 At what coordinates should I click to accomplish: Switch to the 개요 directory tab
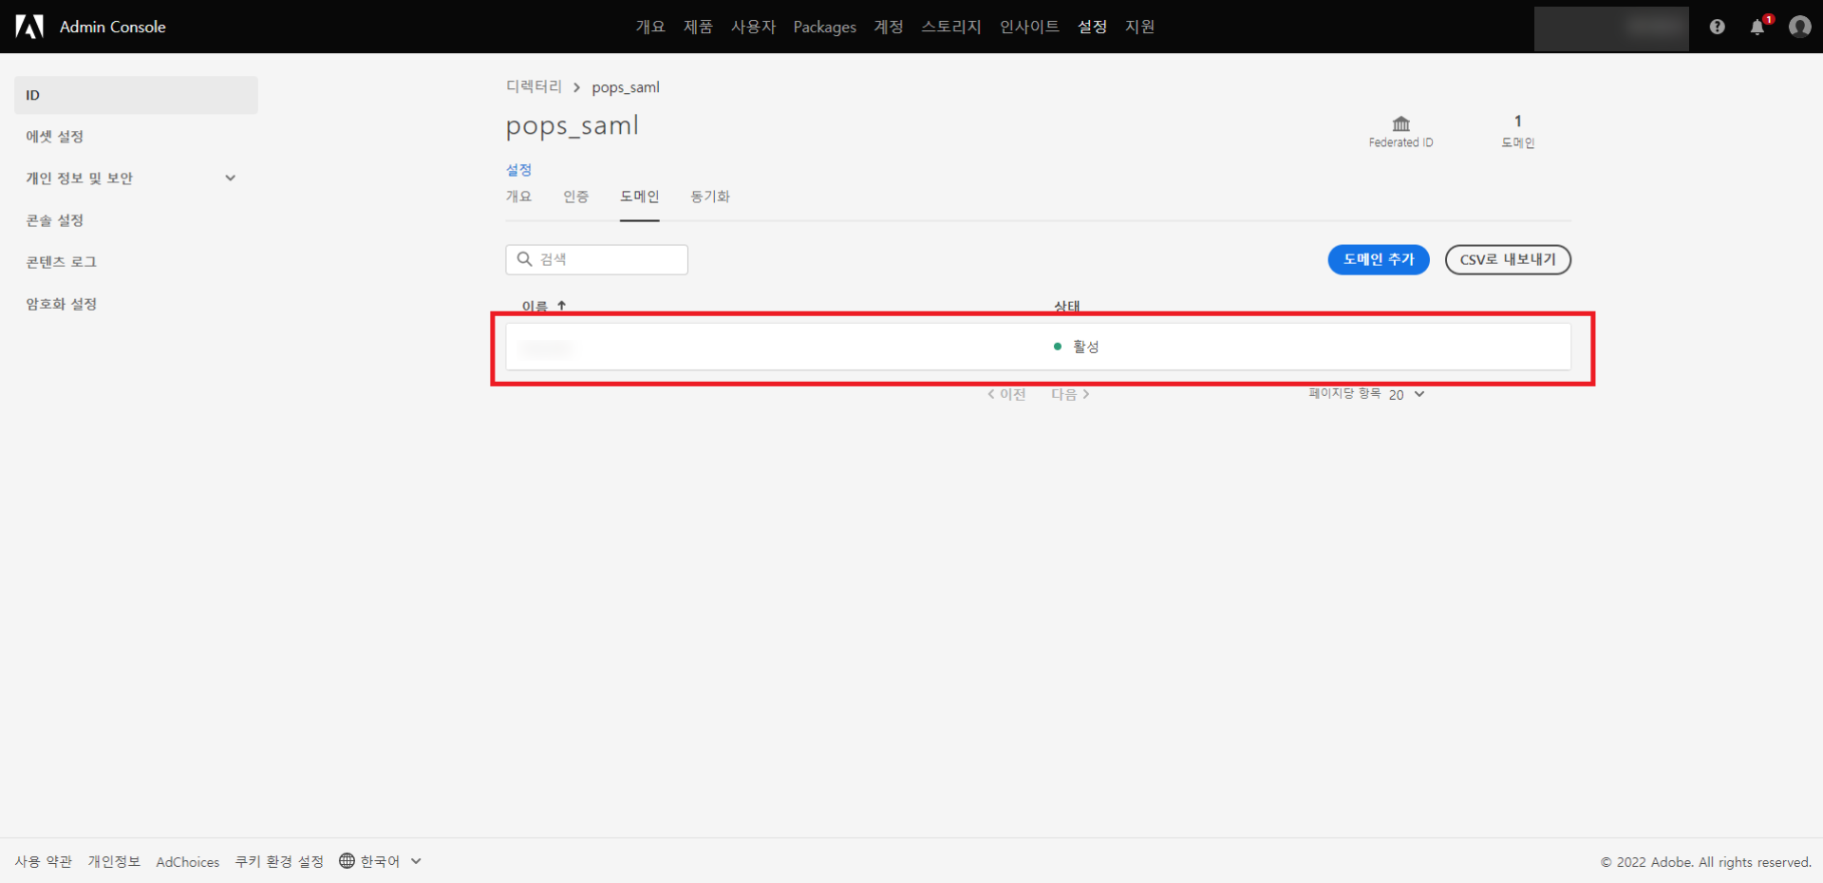point(518,197)
